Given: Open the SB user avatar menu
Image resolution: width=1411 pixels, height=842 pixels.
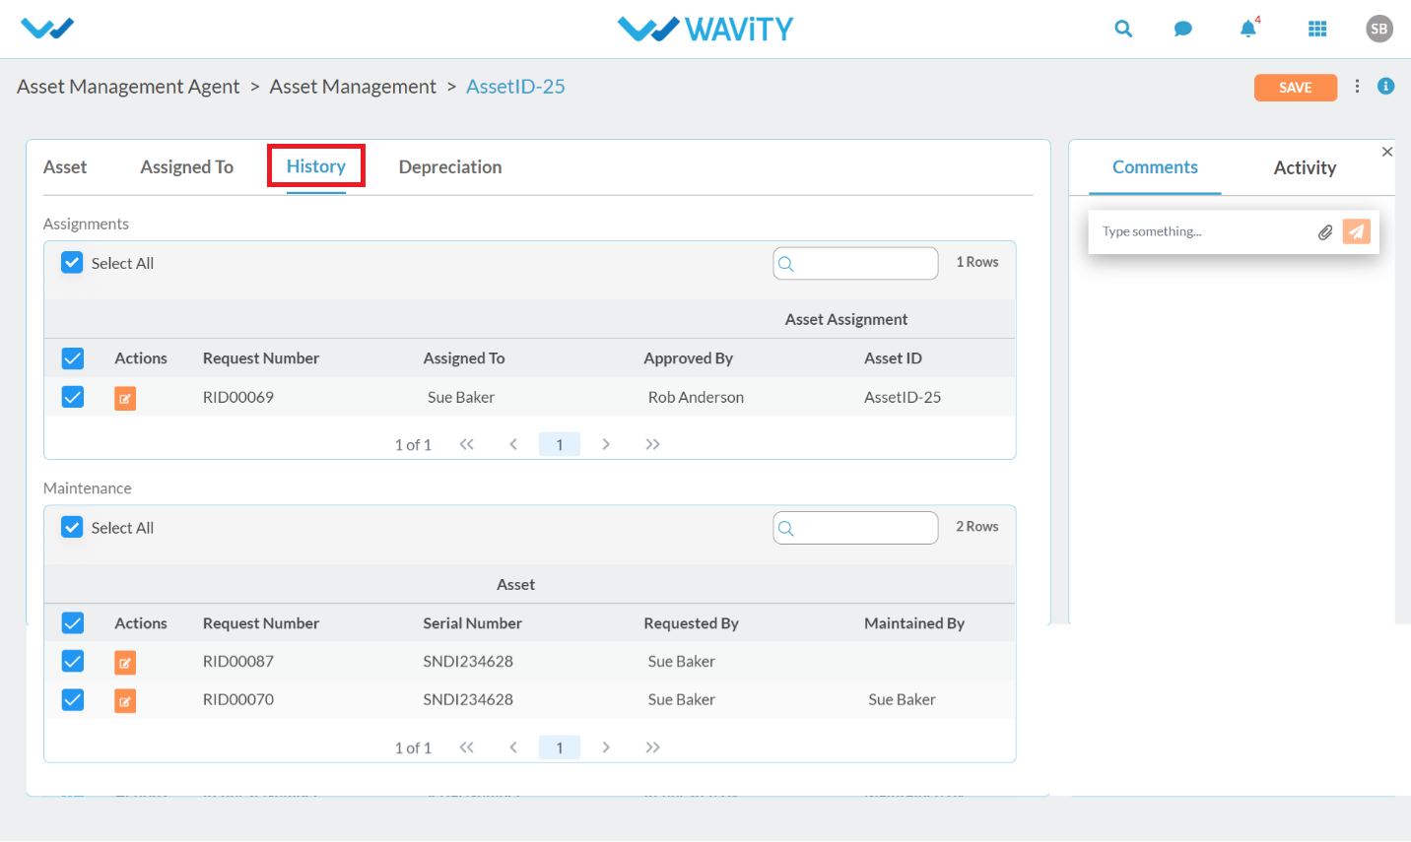Looking at the screenshot, I should click(1379, 29).
